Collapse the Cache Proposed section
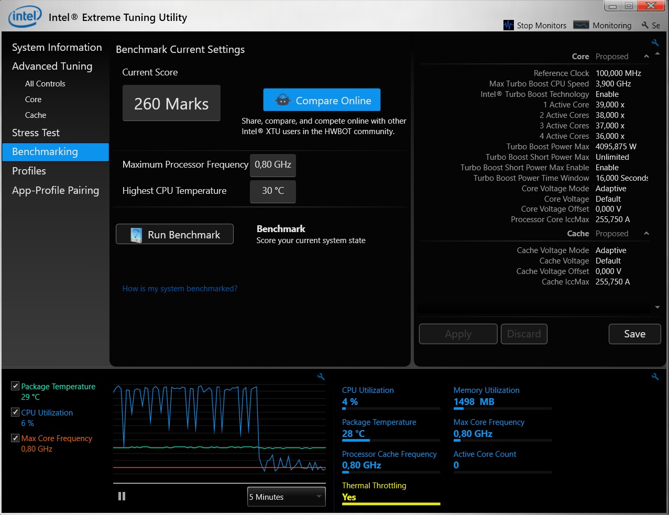Viewport: 669px width, 515px height. [x=646, y=234]
